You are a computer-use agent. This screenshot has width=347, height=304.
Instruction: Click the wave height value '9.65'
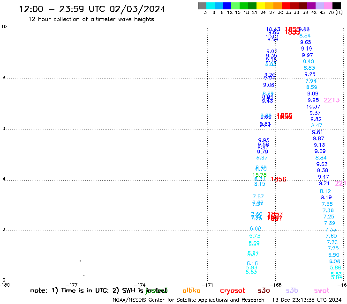(306, 42)
